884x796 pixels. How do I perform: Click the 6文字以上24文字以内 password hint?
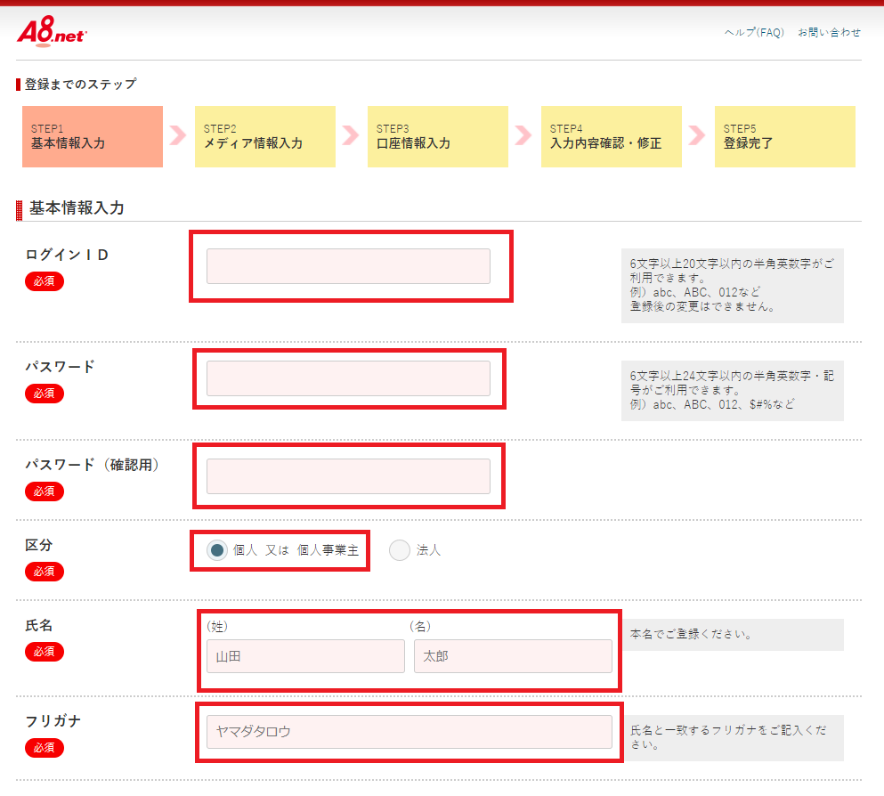point(732,390)
